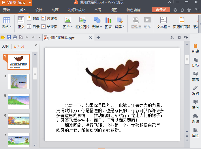Open the 页眉和页脚 header footer tool
The width and height of the screenshot is (201, 149).
pos(181,20)
